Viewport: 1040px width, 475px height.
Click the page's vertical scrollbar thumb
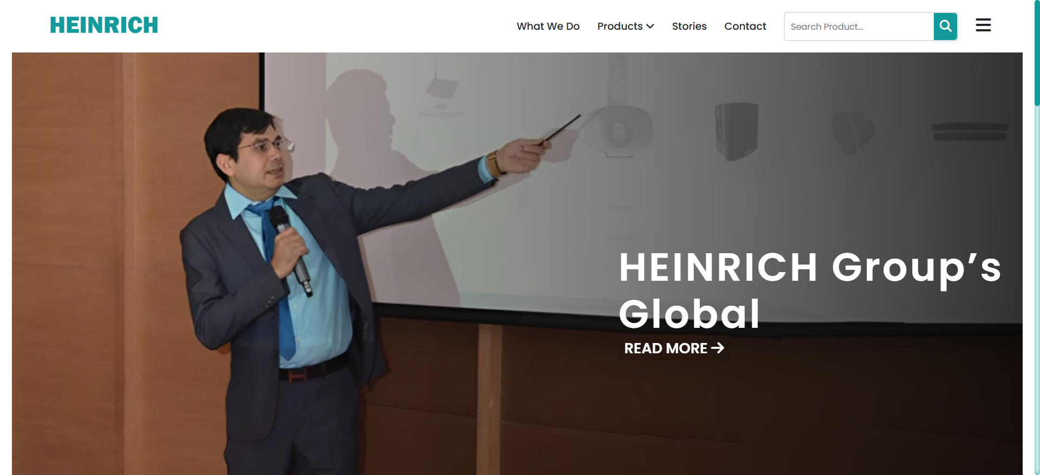pyautogui.click(x=1037, y=52)
